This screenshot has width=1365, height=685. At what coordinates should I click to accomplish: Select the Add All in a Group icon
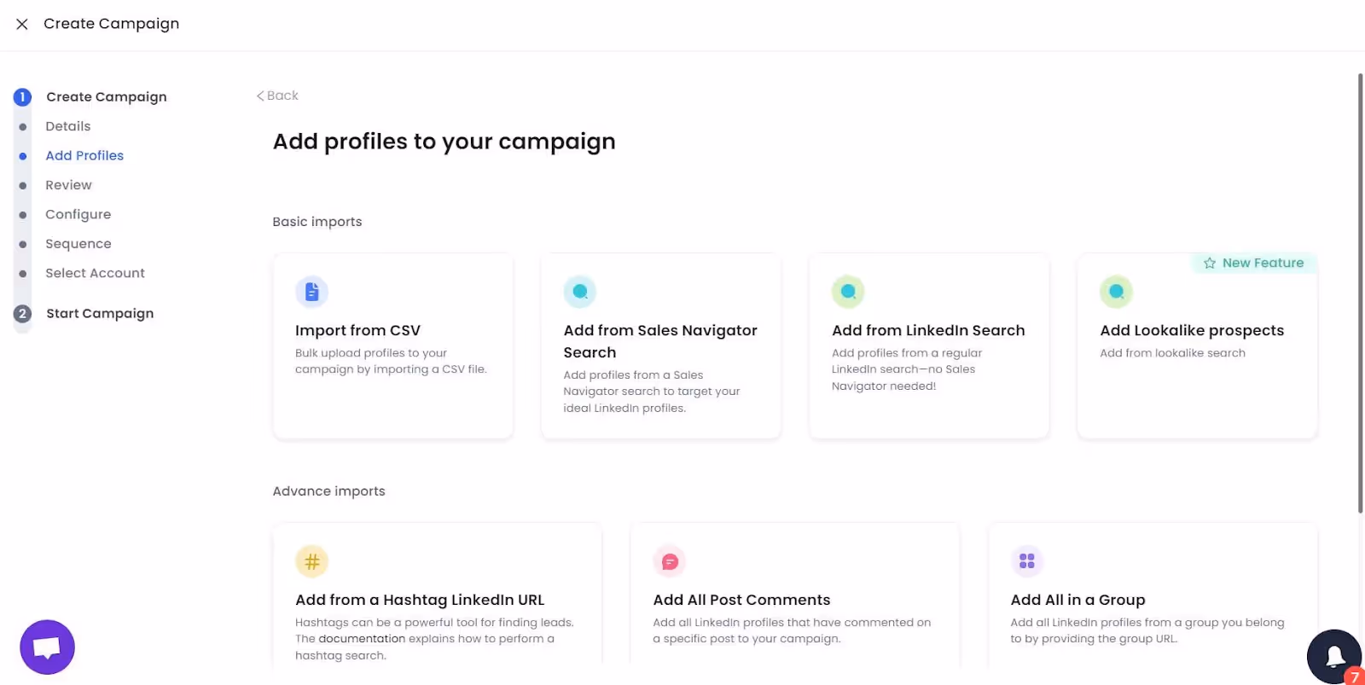coord(1026,560)
